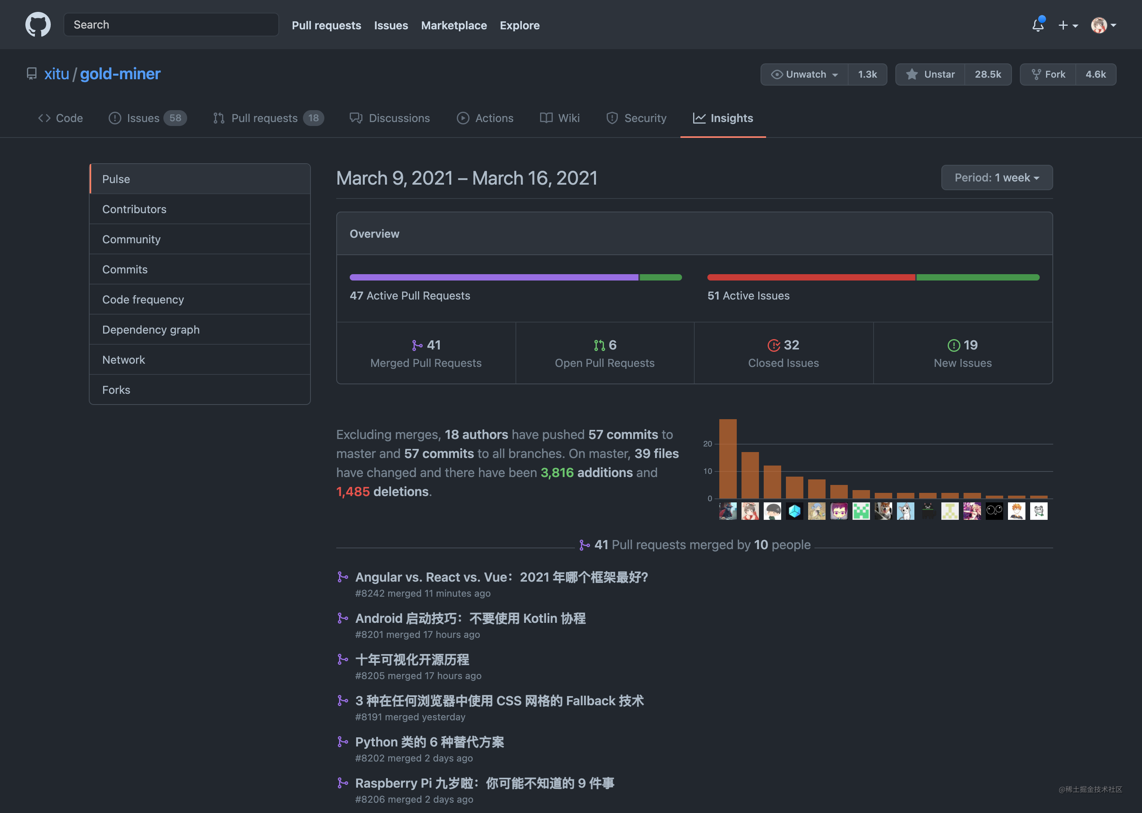Select Commits in the sidebar
The width and height of the screenshot is (1142, 813).
200,269
